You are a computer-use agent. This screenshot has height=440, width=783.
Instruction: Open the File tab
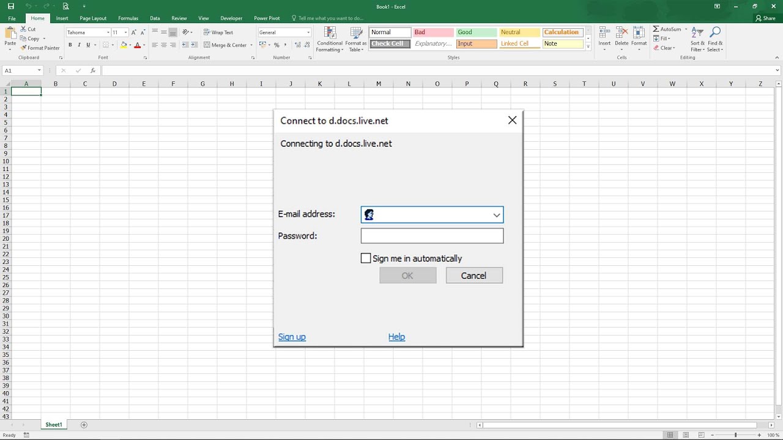click(x=12, y=18)
